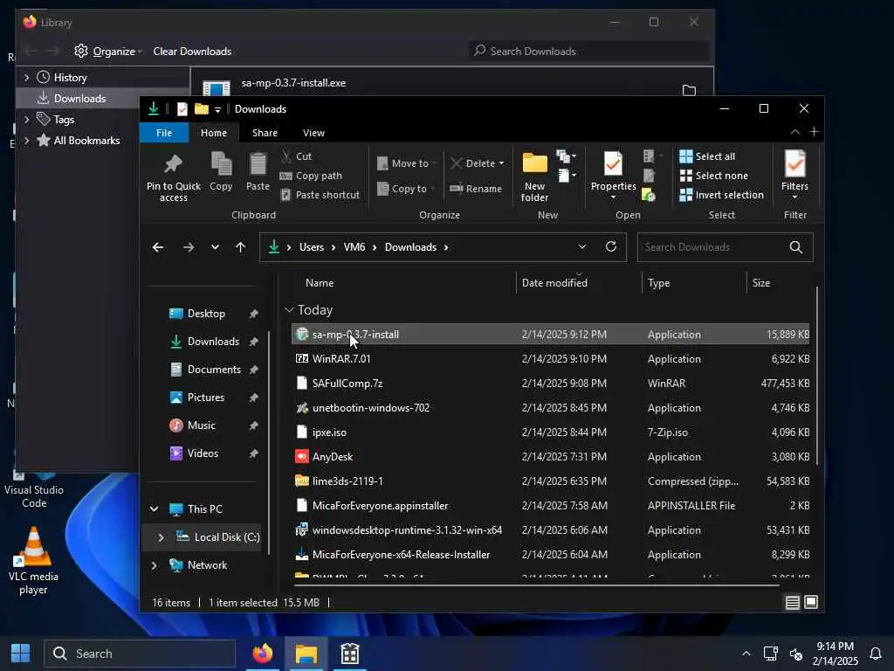Click the Rename ribbon button
The image size is (894, 671).
[x=476, y=189]
